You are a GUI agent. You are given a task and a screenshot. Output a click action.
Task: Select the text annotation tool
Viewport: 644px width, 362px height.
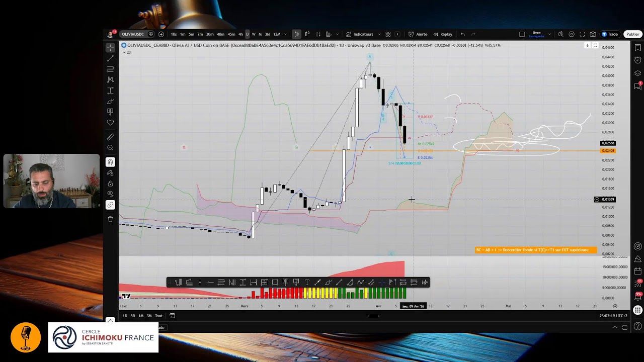110,90
